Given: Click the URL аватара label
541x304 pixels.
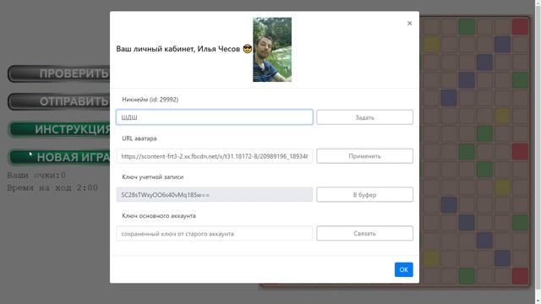Looking at the screenshot, I should 139,138.
